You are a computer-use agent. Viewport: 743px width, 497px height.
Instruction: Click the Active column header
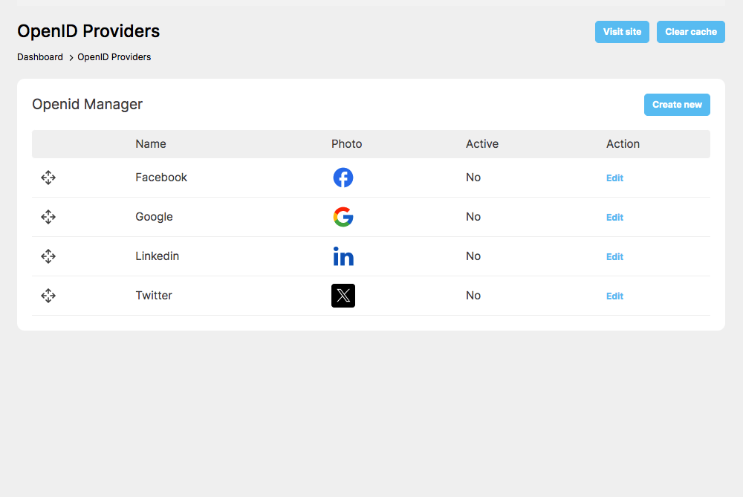pos(482,144)
